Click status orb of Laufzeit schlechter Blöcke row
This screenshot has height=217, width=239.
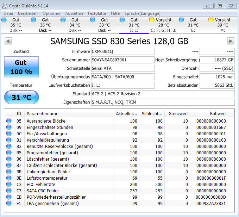9,165
